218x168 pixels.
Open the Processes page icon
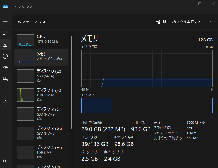[x=5, y=33]
